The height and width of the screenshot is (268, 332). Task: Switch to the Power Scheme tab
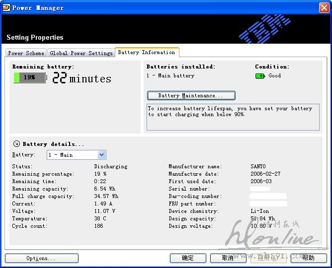coord(26,53)
